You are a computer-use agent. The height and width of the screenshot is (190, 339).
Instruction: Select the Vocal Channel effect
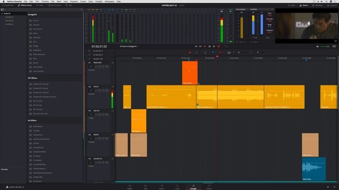38,71
